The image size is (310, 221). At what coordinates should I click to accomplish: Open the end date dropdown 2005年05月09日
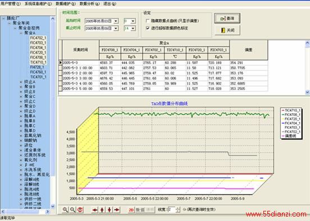tap(116, 28)
